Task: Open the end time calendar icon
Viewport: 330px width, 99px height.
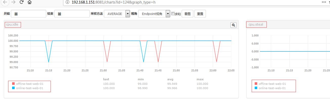Action: pyautogui.click(x=59, y=14)
